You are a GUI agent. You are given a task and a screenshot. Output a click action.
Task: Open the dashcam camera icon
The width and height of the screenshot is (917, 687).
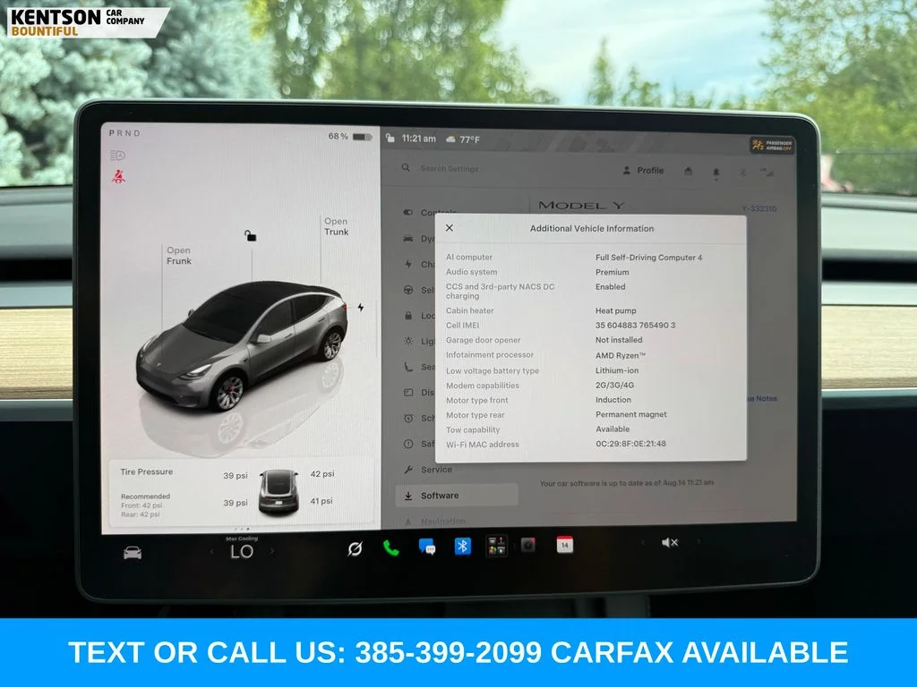528,545
